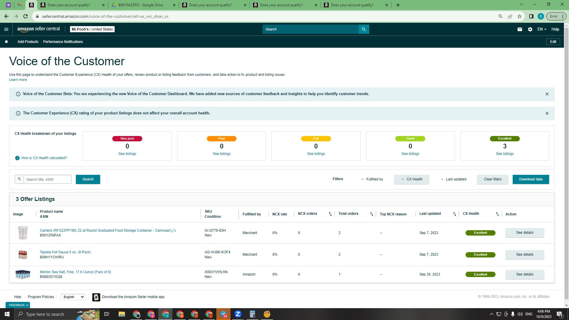Sort by CX Health column arrows

click(x=497, y=214)
